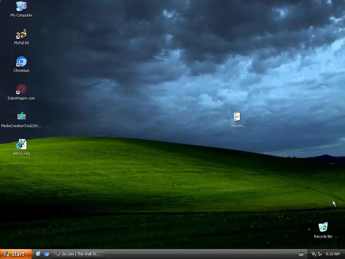This screenshot has width=345, height=259.
Task: Switch to the Go.com Walt Disney taskbar window
Action: 79,254
